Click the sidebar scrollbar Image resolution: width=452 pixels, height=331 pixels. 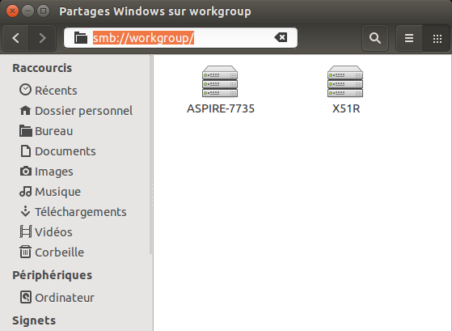point(150,155)
